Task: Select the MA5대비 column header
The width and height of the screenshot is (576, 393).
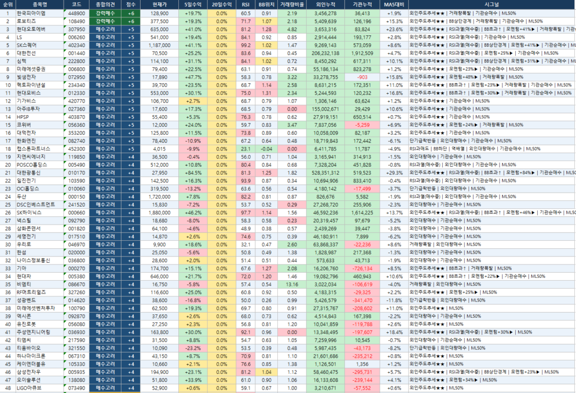Action: 394,4
